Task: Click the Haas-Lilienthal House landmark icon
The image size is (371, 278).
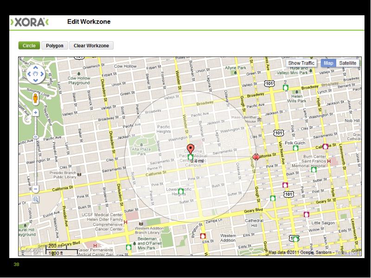Action: (260, 120)
